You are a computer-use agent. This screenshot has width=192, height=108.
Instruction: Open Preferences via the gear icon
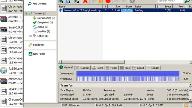[x=132, y=1]
